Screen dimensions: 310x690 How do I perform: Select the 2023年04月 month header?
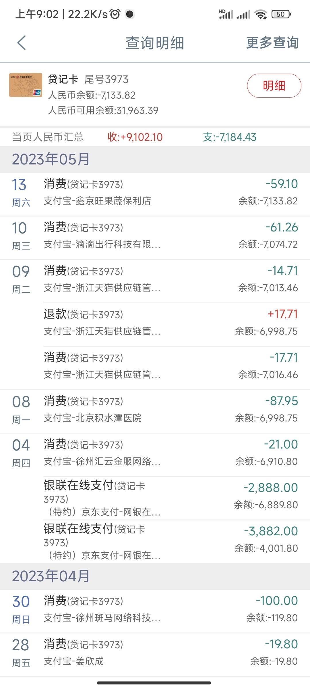coord(155,576)
